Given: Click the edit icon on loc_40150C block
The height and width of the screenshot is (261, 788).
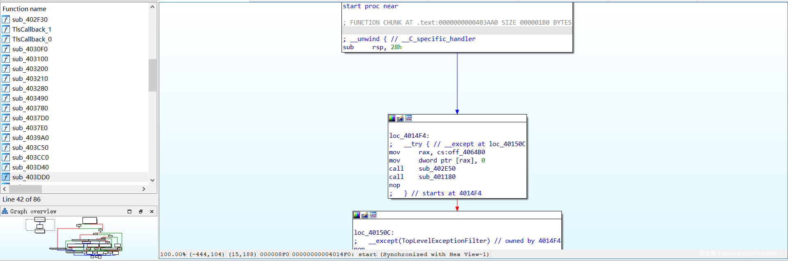Looking at the screenshot, I should click(365, 215).
